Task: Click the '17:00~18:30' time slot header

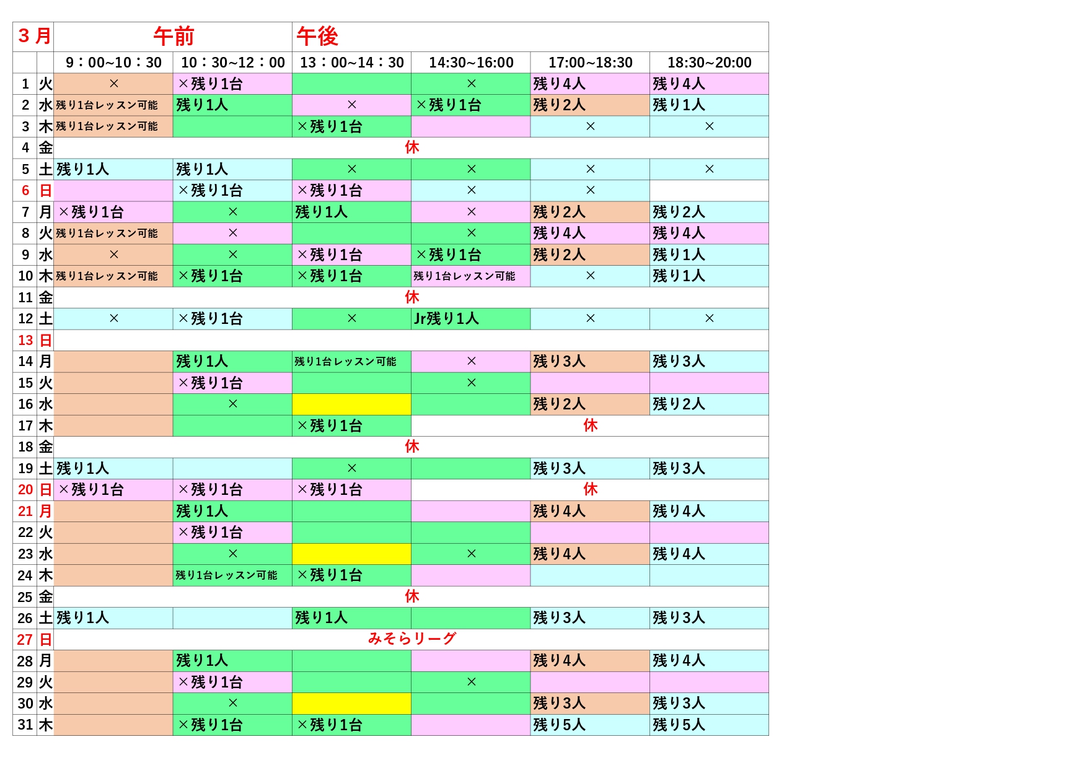Action: (x=590, y=63)
